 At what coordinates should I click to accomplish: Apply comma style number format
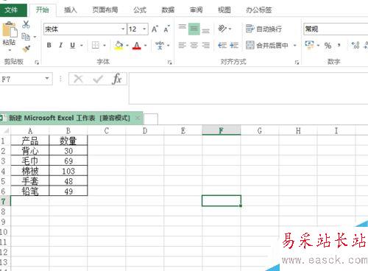(339, 45)
